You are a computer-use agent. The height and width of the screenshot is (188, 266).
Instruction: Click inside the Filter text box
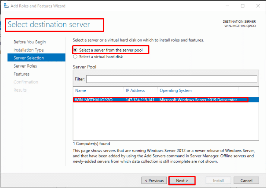[171, 79]
